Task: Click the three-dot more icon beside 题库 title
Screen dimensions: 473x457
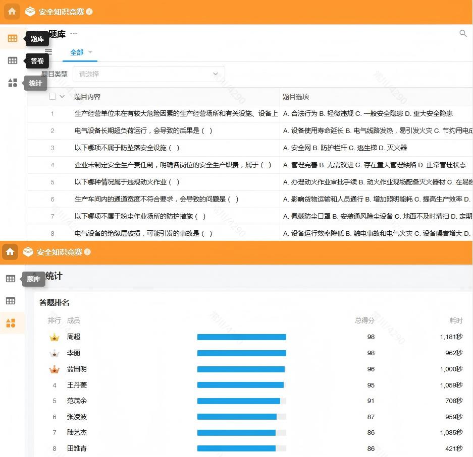Action: pyautogui.click(x=74, y=34)
